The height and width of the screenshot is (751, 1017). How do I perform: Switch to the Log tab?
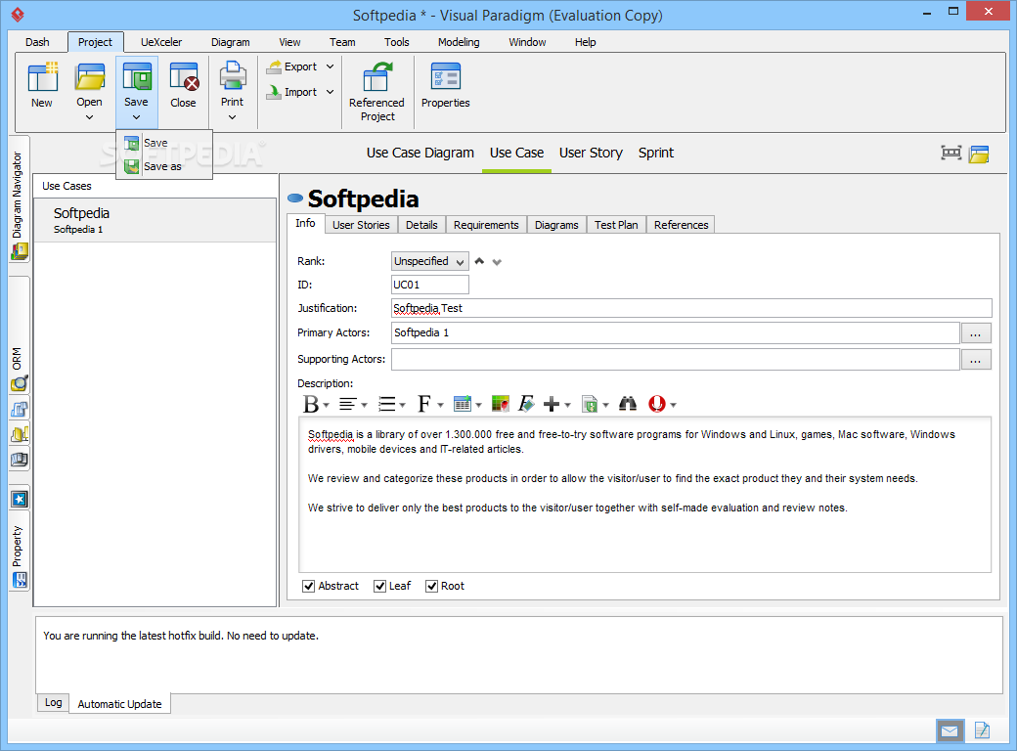(53, 702)
